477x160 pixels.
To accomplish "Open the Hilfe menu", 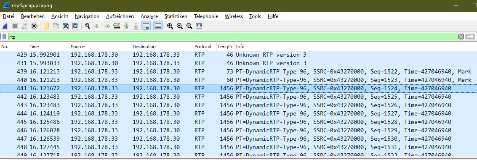I will (x=273, y=16).
